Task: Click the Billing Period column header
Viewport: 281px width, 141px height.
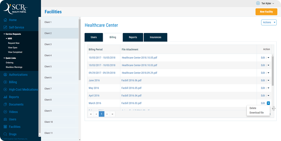Action: coord(96,49)
